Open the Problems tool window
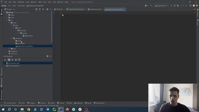 click(x=31, y=103)
